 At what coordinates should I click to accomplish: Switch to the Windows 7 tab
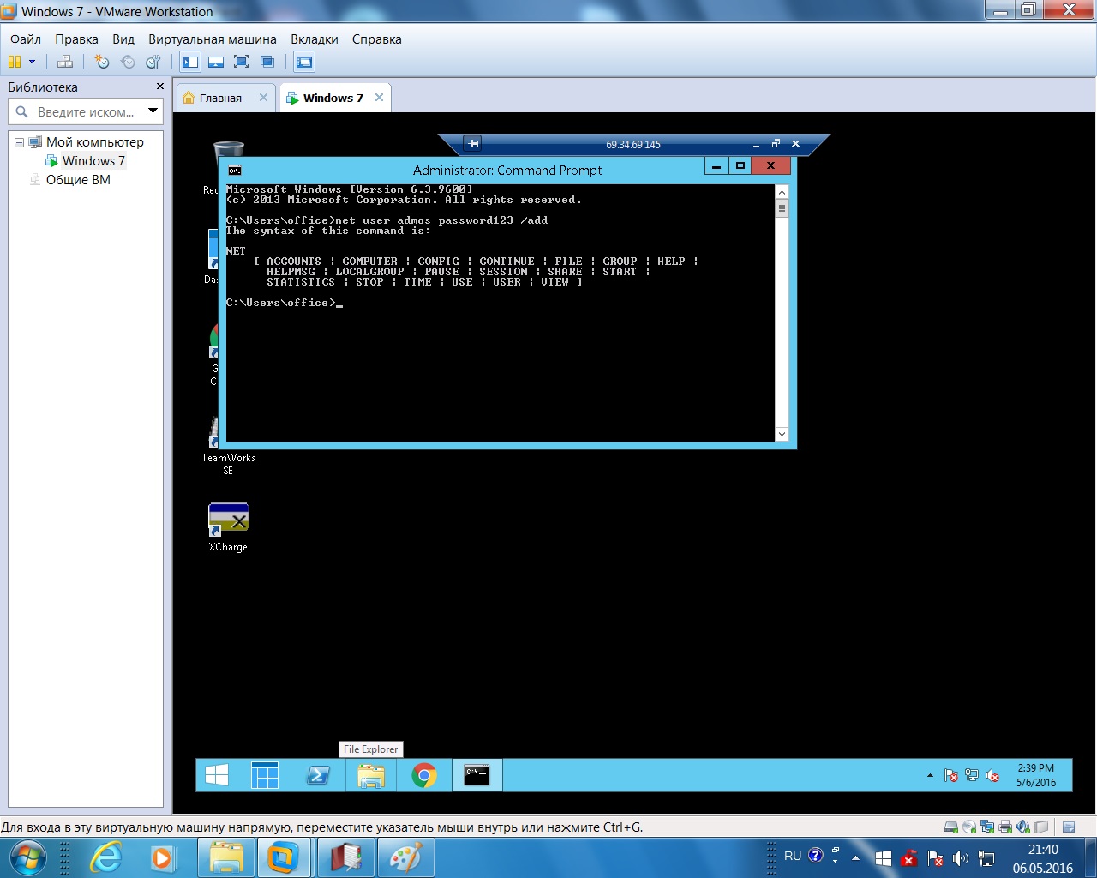(x=333, y=98)
